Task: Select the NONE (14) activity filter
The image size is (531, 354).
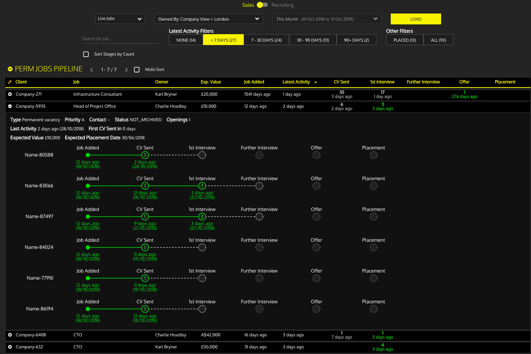Action: [186, 40]
